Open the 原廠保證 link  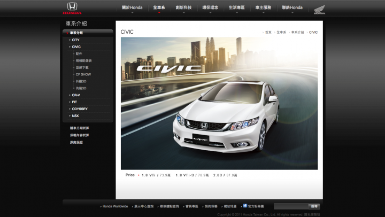76,142
